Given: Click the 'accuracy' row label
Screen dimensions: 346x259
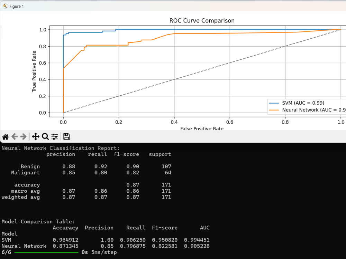Looking at the screenshot, I should [27, 185].
